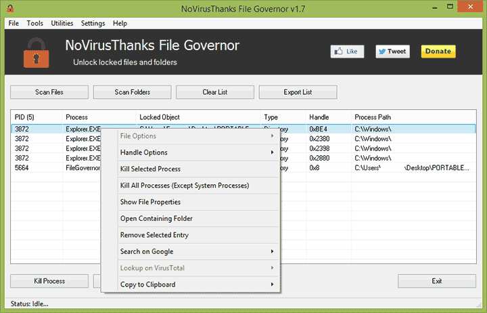
Task: Click the FileGovernor process name cell
Action: click(83, 168)
